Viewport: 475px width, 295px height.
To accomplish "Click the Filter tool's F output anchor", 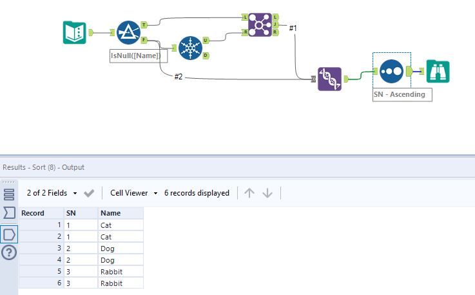I will (144, 40).
